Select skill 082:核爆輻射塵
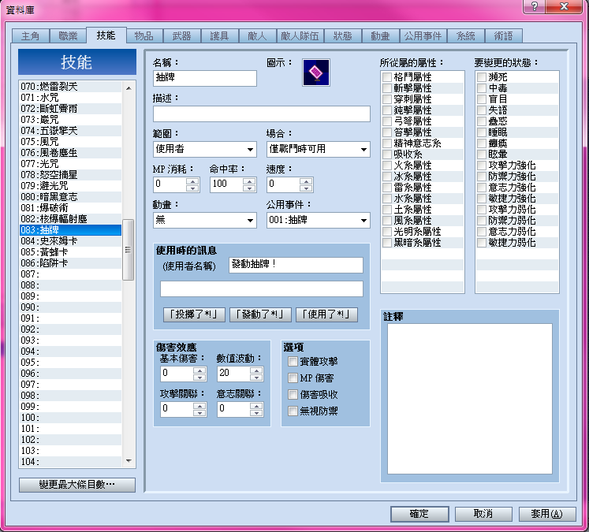The height and width of the screenshot is (532, 589). [x=71, y=219]
